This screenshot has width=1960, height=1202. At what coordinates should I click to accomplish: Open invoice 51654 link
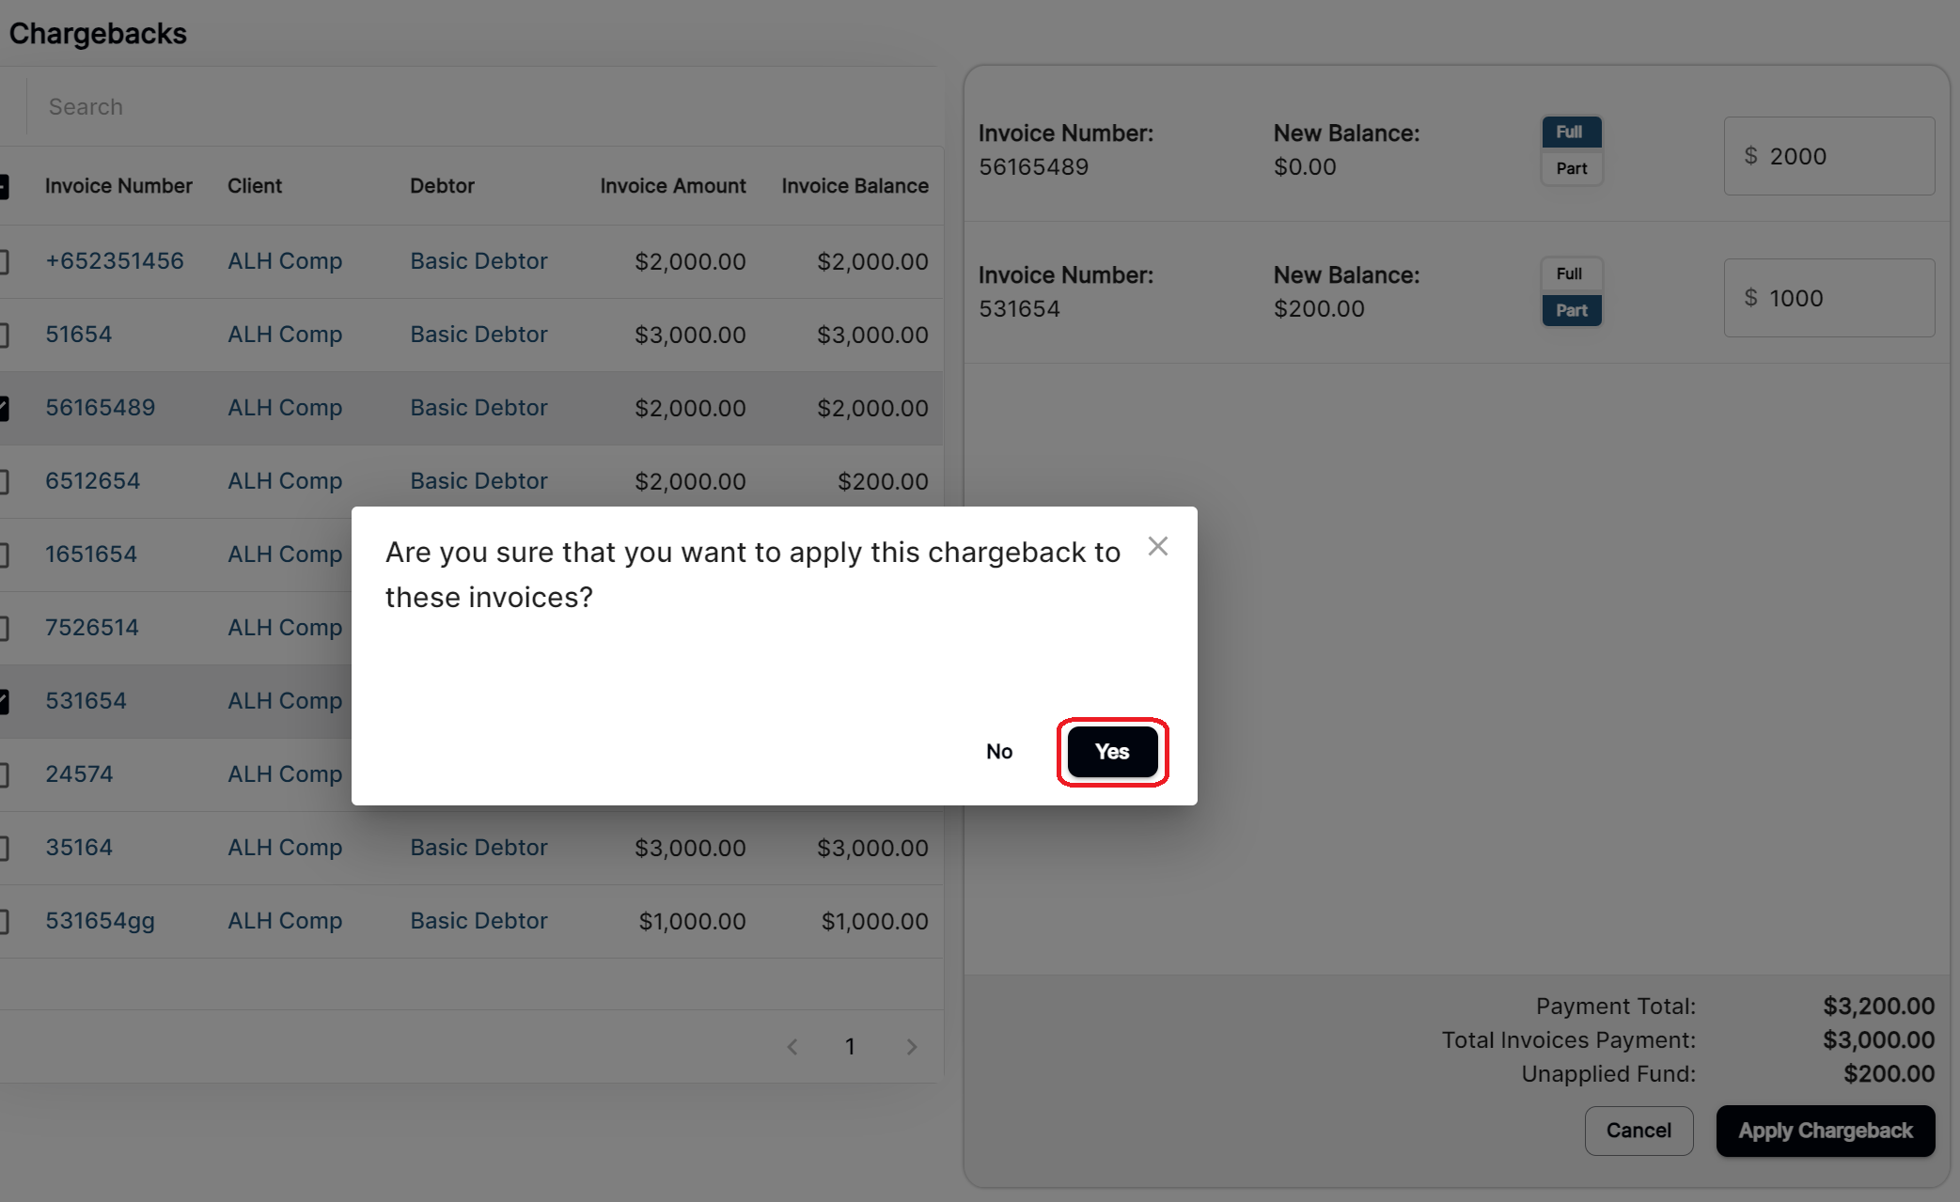coord(79,335)
